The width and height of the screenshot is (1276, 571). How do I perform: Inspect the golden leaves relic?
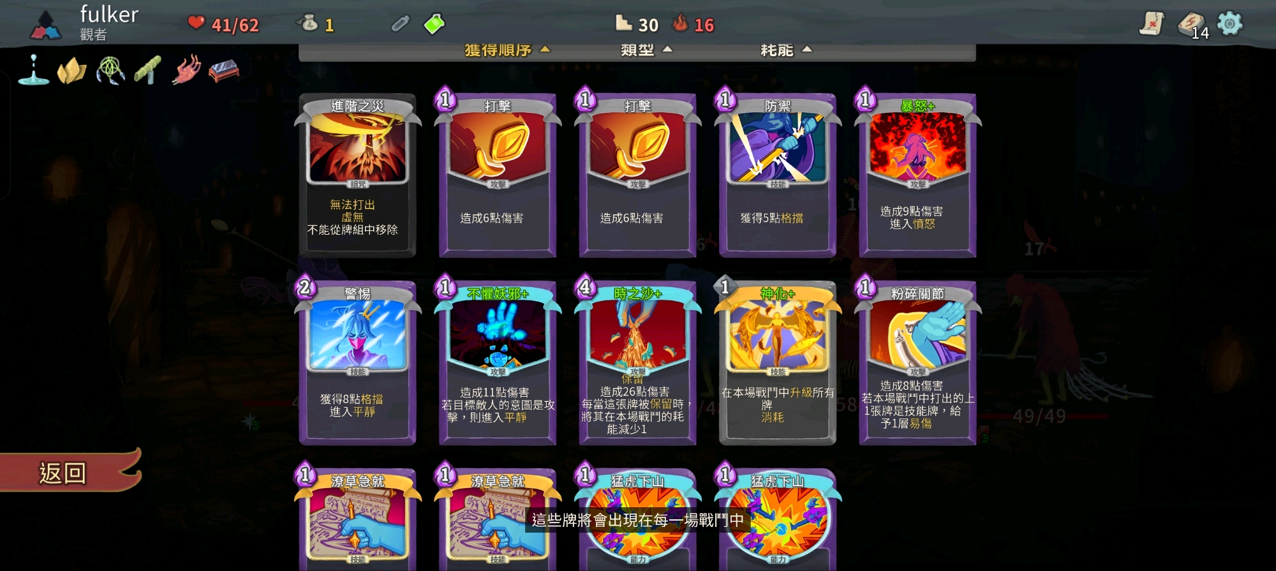(x=72, y=71)
